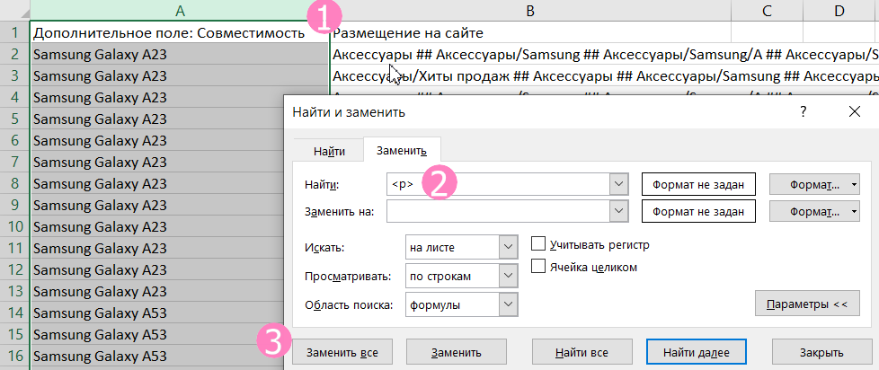879x370 pixels.
Task: Select column B header
Action: coord(530,10)
